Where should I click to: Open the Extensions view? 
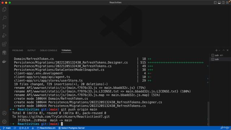4,44
